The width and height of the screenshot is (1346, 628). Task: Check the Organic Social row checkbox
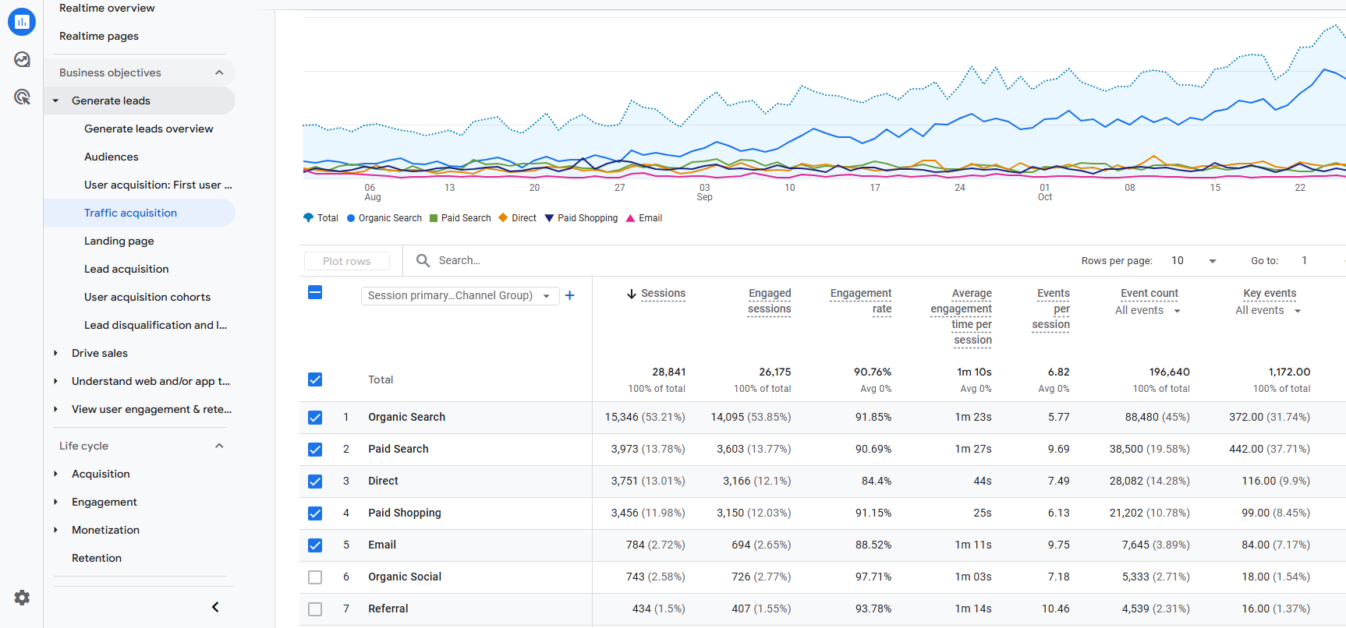pos(315,577)
